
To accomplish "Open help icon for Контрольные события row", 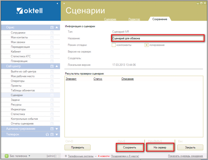I will [52, 119].
